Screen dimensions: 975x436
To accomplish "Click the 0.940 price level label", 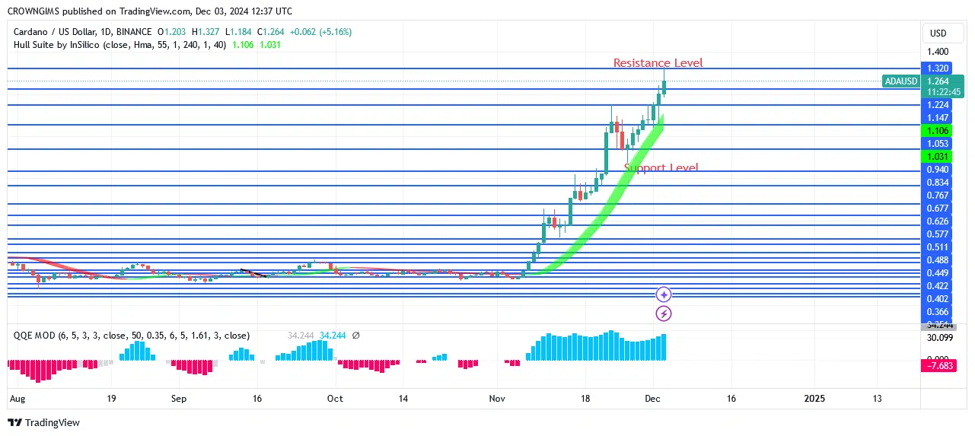I will 938,169.
